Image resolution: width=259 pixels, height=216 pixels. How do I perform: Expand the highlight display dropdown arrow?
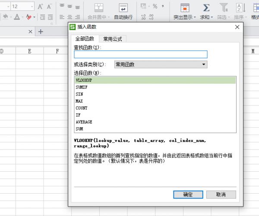[195, 17]
